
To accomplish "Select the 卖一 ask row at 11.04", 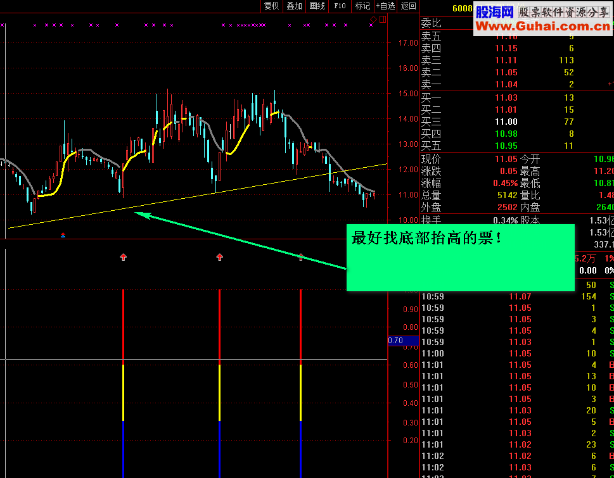I will coord(517,84).
